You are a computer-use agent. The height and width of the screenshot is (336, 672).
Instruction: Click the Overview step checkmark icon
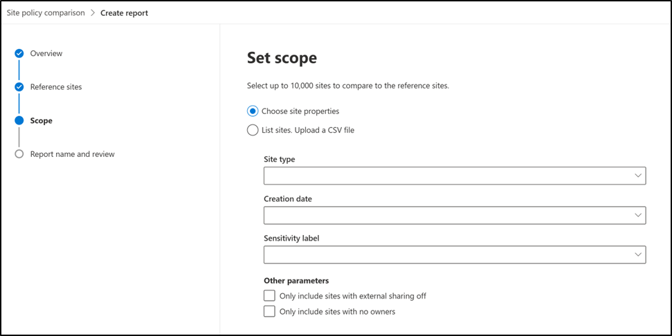[19, 53]
